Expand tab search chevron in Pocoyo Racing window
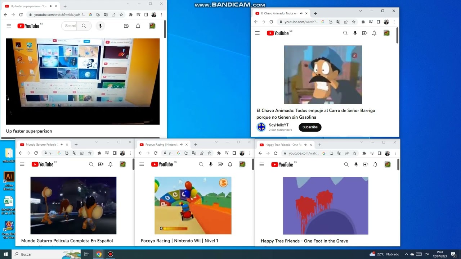Screen dimensions: 461x259 click(216, 142)
